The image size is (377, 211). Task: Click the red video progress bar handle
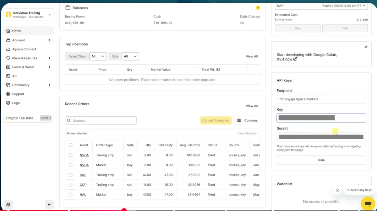click(124, 210)
